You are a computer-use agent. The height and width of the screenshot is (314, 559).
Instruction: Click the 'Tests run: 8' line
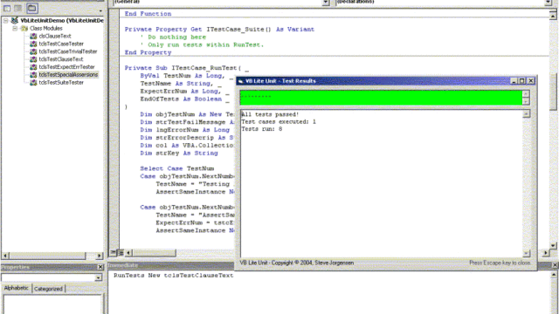[x=262, y=129]
